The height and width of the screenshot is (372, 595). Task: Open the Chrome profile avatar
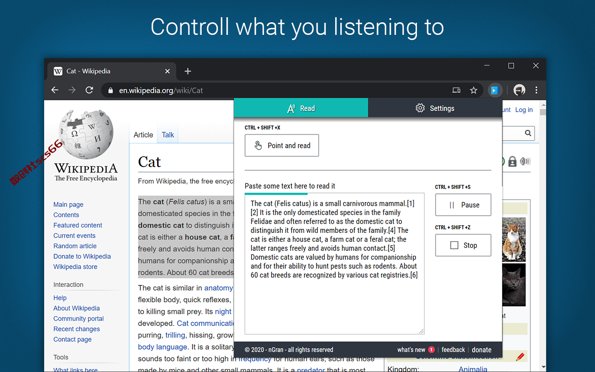519,90
